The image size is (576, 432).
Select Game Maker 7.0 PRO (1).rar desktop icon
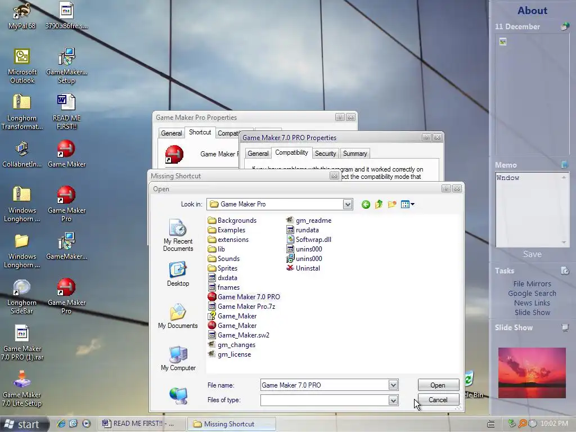coord(22,343)
